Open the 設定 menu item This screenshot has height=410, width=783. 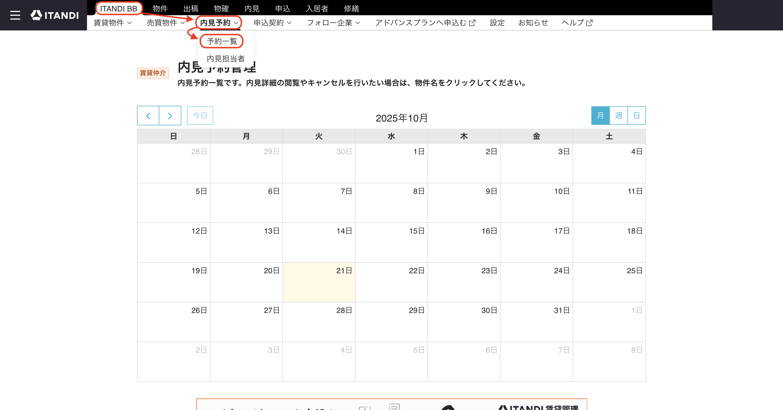pyautogui.click(x=497, y=23)
